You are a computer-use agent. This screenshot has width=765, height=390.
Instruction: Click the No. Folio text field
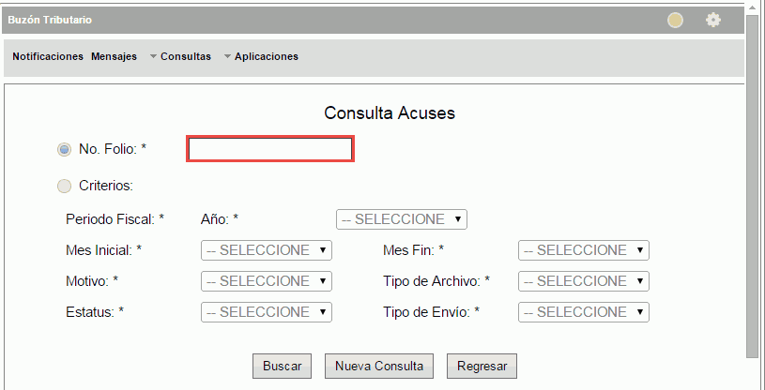(x=270, y=149)
